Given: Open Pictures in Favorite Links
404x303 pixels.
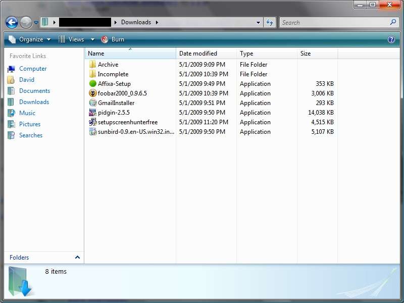Looking at the screenshot, I should point(30,124).
